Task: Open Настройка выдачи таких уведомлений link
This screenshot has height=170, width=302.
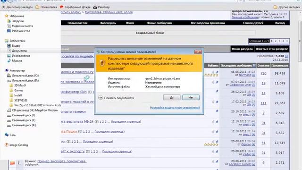Action: pos(175,108)
